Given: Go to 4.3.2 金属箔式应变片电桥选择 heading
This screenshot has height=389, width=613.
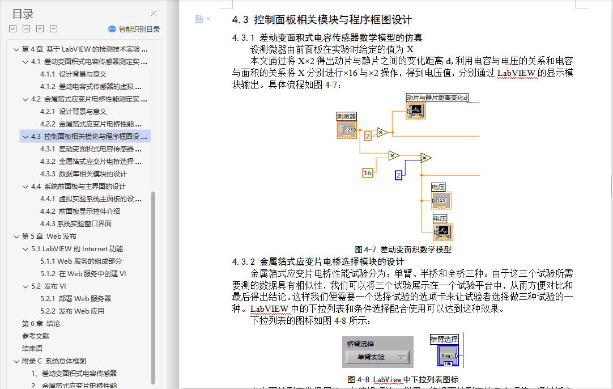Looking at the screenshot, I should tap(91, 161).
